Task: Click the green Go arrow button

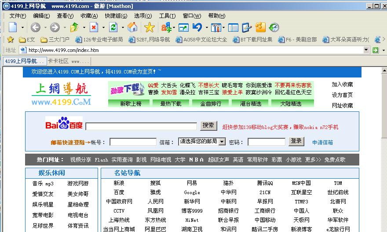Action: (375, 50)
